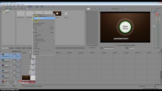Expand the Insert/Remove Envelope submenu
This screenshot has width=162, height=91.
coord(44,41)
